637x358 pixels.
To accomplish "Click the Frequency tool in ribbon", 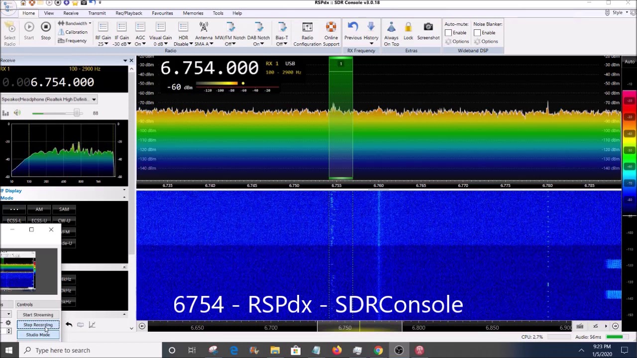I will click(x=72, y=41).
